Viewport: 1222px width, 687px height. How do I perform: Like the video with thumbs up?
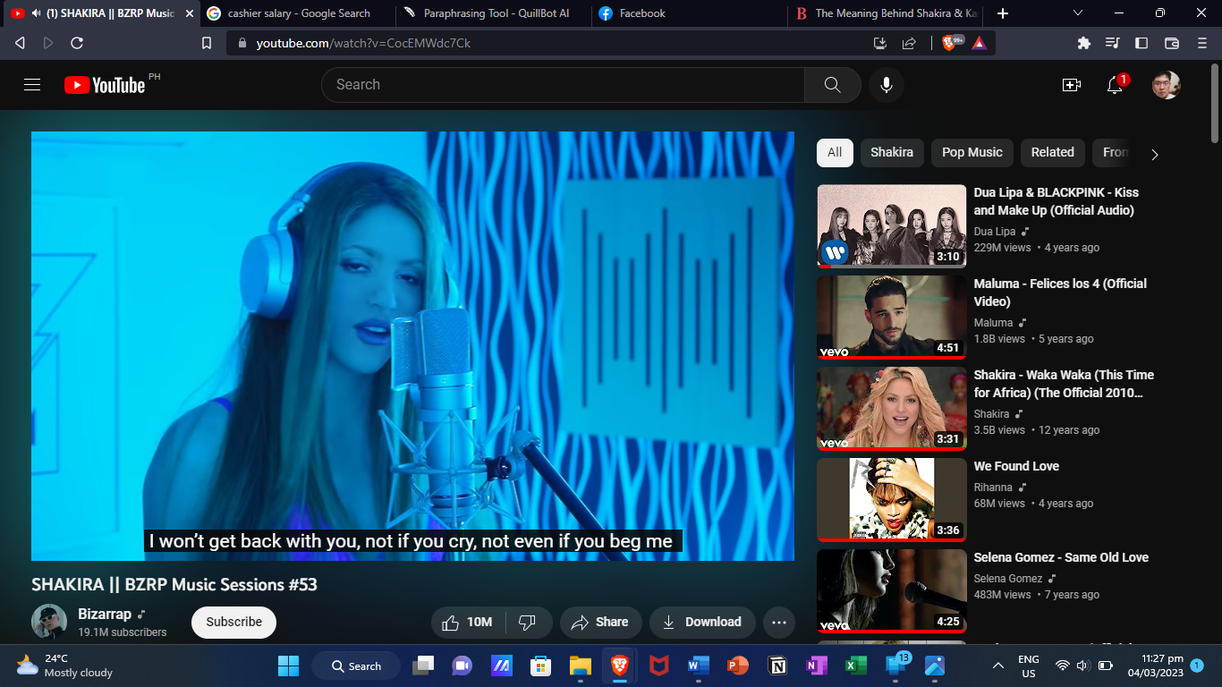pyautogui.click(x=469, y=623)
